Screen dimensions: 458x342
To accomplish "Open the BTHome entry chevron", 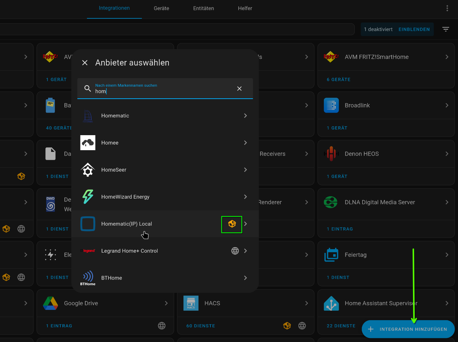I will [246, 278].
